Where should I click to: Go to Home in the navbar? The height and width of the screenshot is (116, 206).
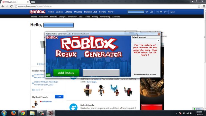coord(51,12)
